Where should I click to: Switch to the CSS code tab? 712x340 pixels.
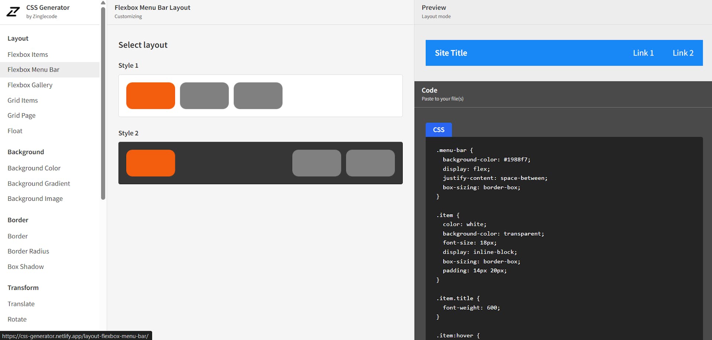[439, 130]
